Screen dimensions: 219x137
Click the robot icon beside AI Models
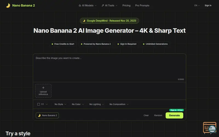tap(80, 5)
